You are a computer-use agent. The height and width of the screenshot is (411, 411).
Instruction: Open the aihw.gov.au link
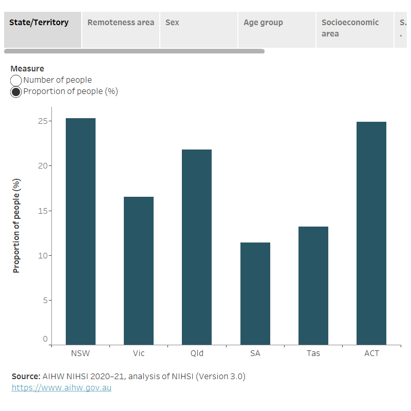(62, 387)
